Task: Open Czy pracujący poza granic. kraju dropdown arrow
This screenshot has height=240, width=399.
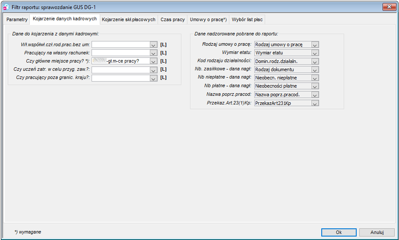Action: click(153, 78)
